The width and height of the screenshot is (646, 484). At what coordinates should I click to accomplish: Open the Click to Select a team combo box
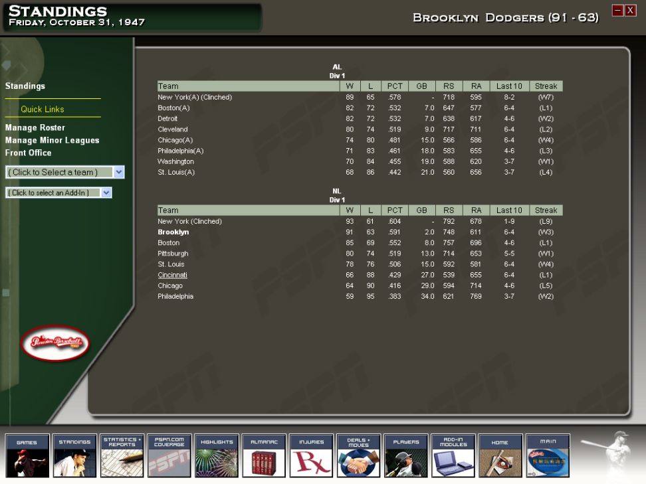click(x=64, y=172)
